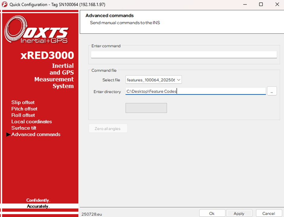Click the 250728.eu status bar text
This screenshot has height=217, width=284.
91,214
